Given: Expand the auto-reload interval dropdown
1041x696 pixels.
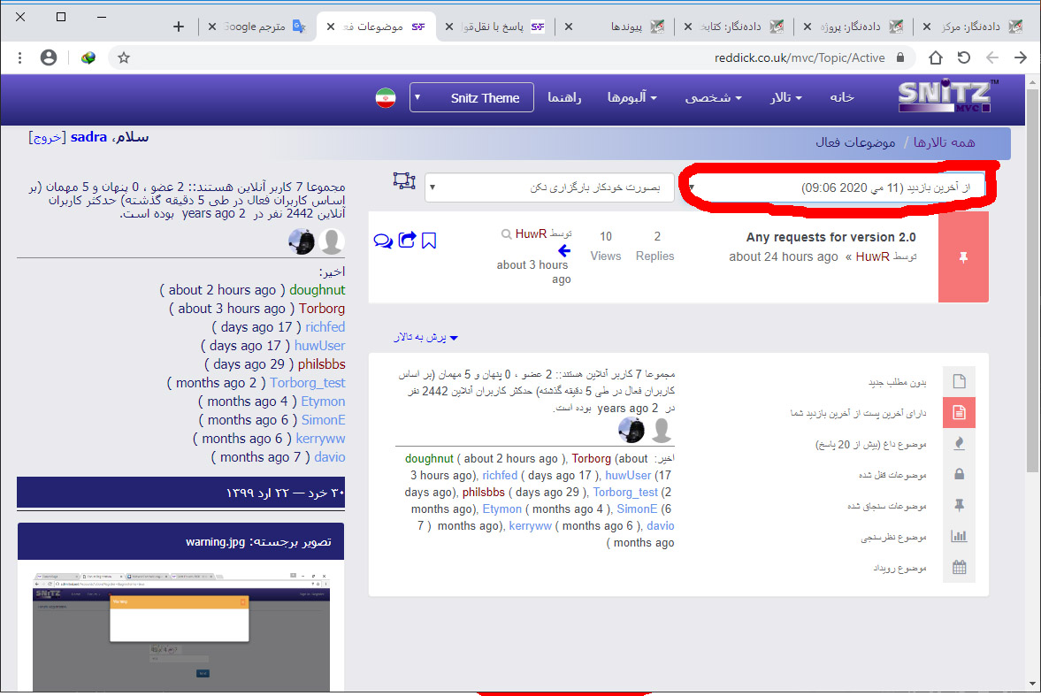Looking at the screenshot, I should [549, 187].
